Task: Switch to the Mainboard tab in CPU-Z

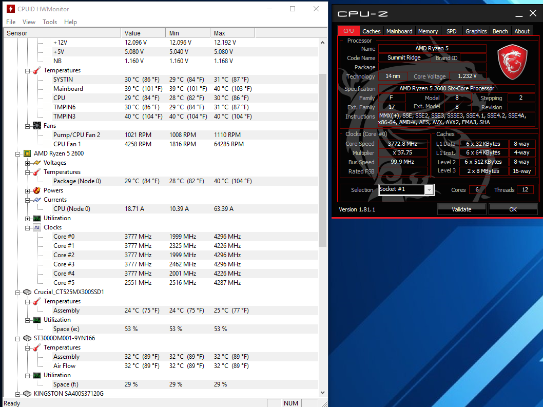Action: [x=399, y=31]
